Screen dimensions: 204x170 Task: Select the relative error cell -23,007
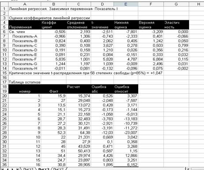tap(126, 132)
